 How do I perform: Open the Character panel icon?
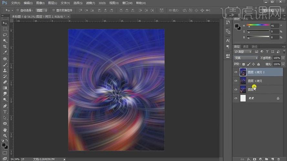[228, 41]
